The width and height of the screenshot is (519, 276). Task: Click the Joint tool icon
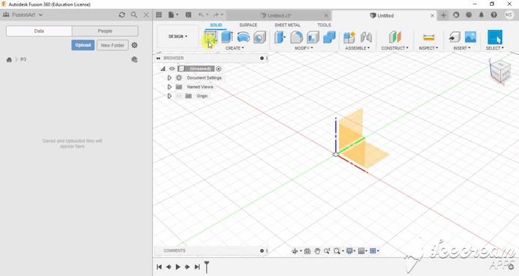366,37
